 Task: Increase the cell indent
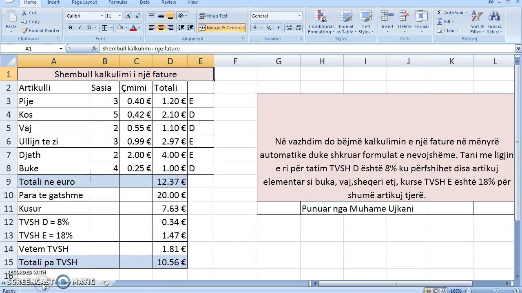tap(190, 28)
